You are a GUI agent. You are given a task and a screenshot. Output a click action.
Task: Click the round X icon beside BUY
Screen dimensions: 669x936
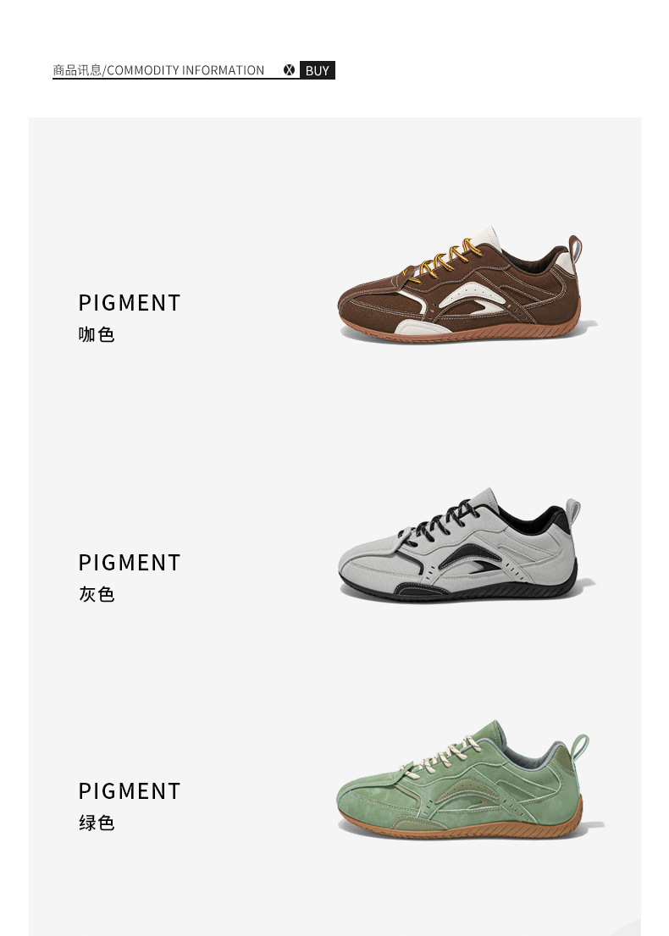289,70
